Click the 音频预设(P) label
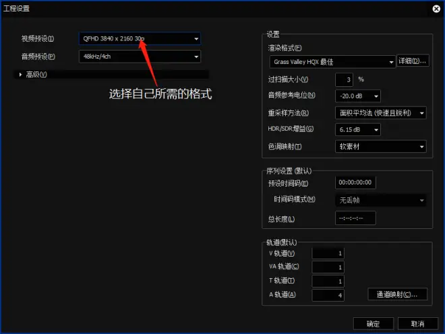Viewport: 445px width, 334px height. [38, 57]
